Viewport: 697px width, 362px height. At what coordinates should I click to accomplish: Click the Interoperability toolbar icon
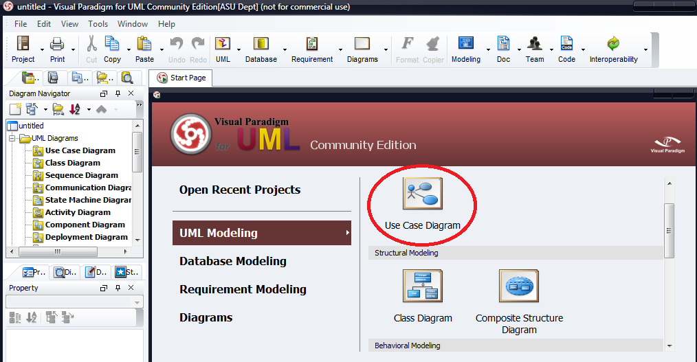[x=613, y=43]
